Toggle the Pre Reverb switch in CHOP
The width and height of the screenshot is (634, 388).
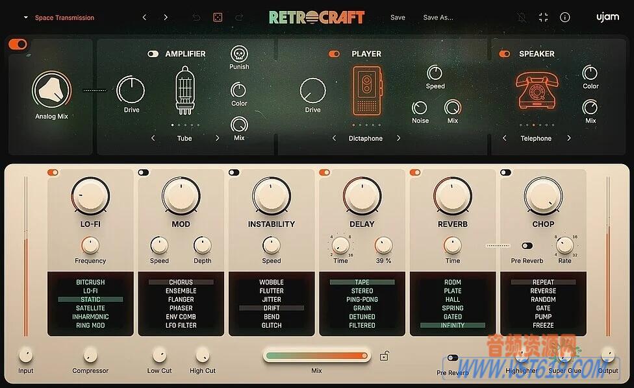[527, 245]
